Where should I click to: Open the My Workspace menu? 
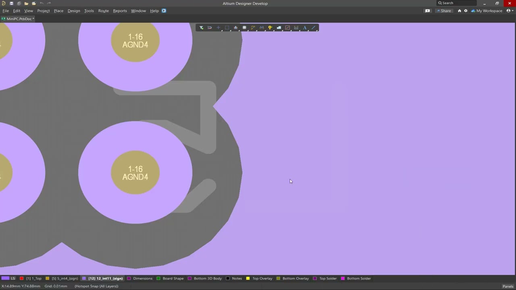pyautogui.click(x=487, y=11)
